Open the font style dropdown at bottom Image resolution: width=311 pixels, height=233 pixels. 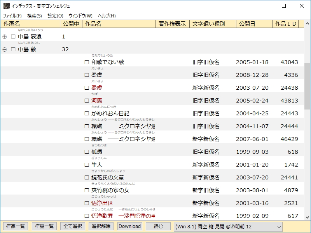click(x=228, y=226)
